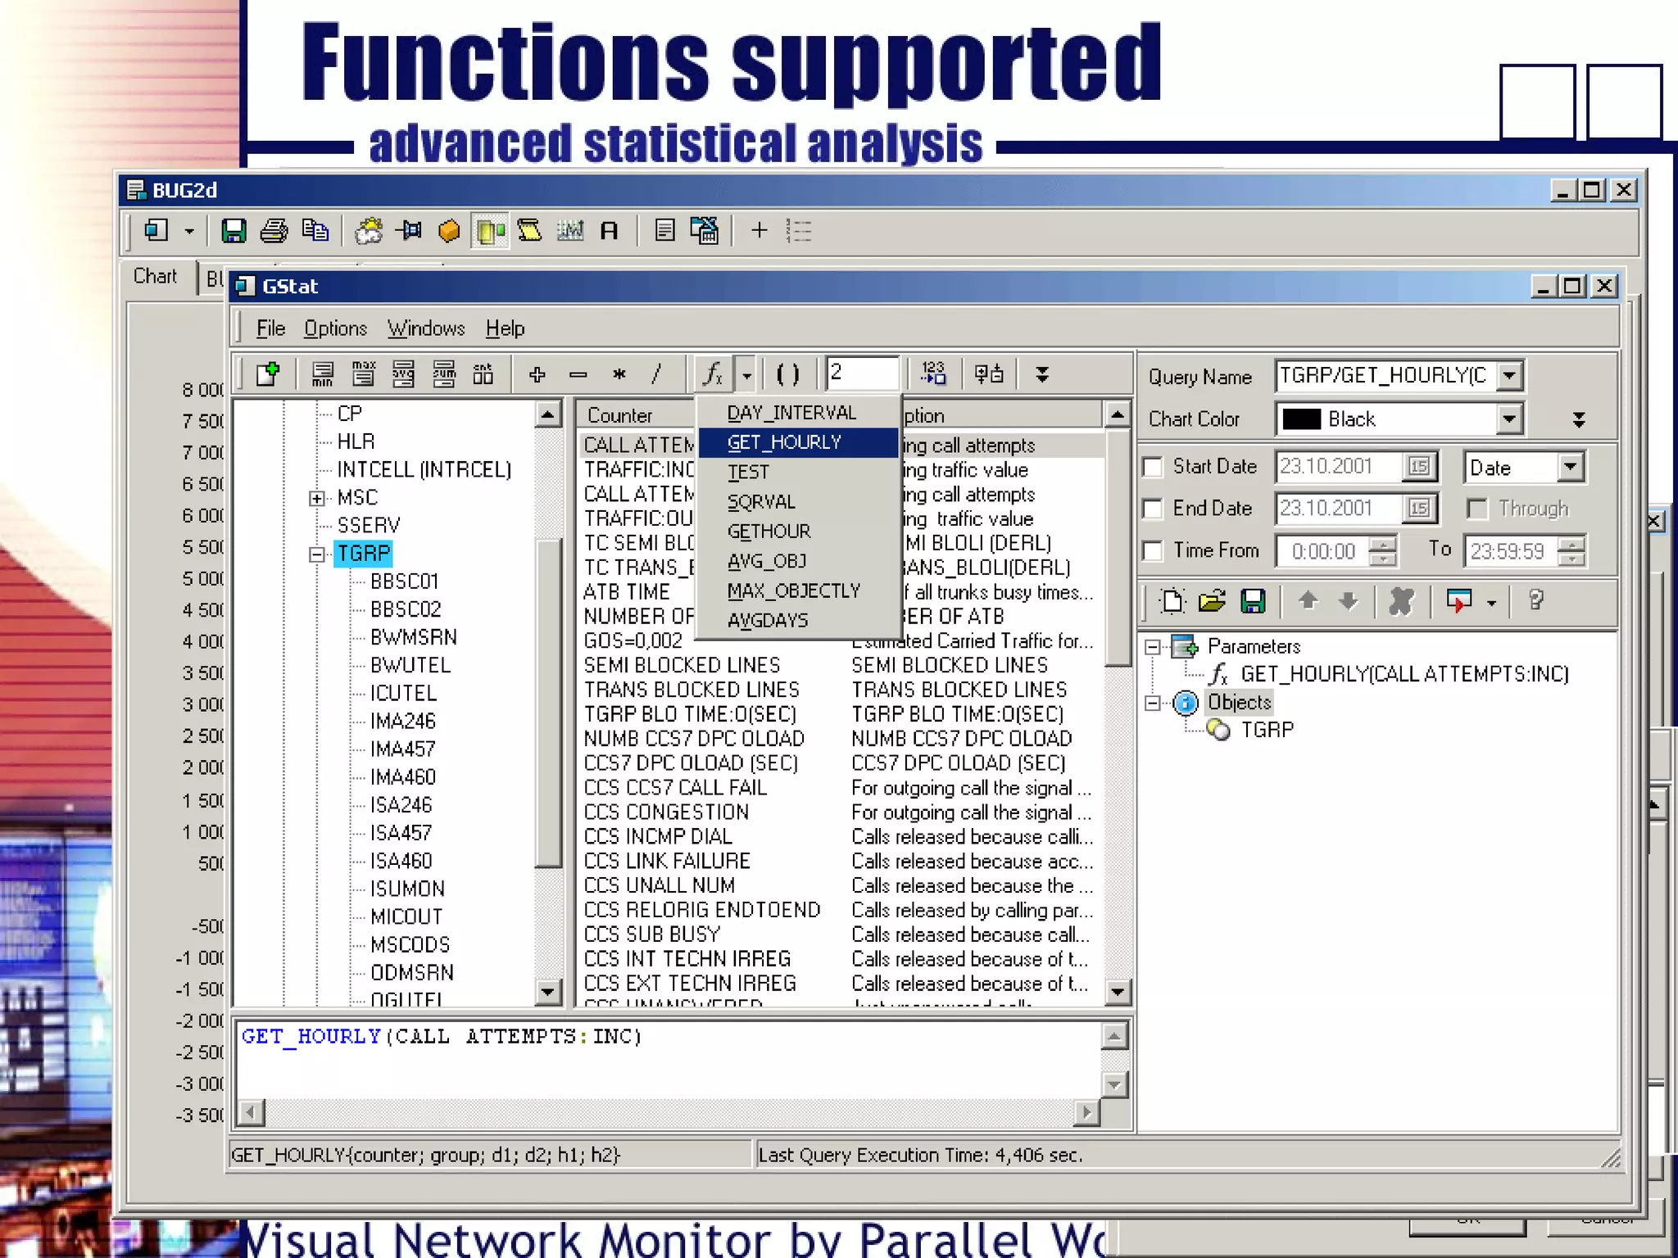Viewport: 1678px width, 1258px height.
Task: Insert the multiplication asterisk operator
Action: (x=619, y=374)
